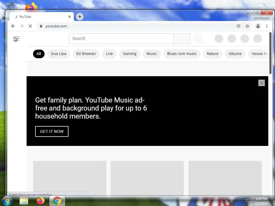Click the first loading video thumbnail
The width and height of the screenshot is (275, 206).
[x=70, y=178]
